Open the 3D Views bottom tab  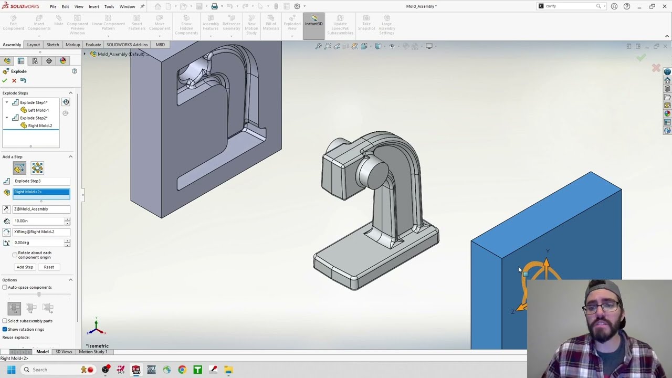click(x=64, y=352)
